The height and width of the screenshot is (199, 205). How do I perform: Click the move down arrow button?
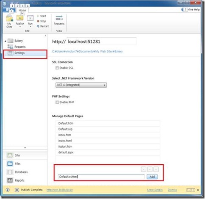[x=150, y=169]
